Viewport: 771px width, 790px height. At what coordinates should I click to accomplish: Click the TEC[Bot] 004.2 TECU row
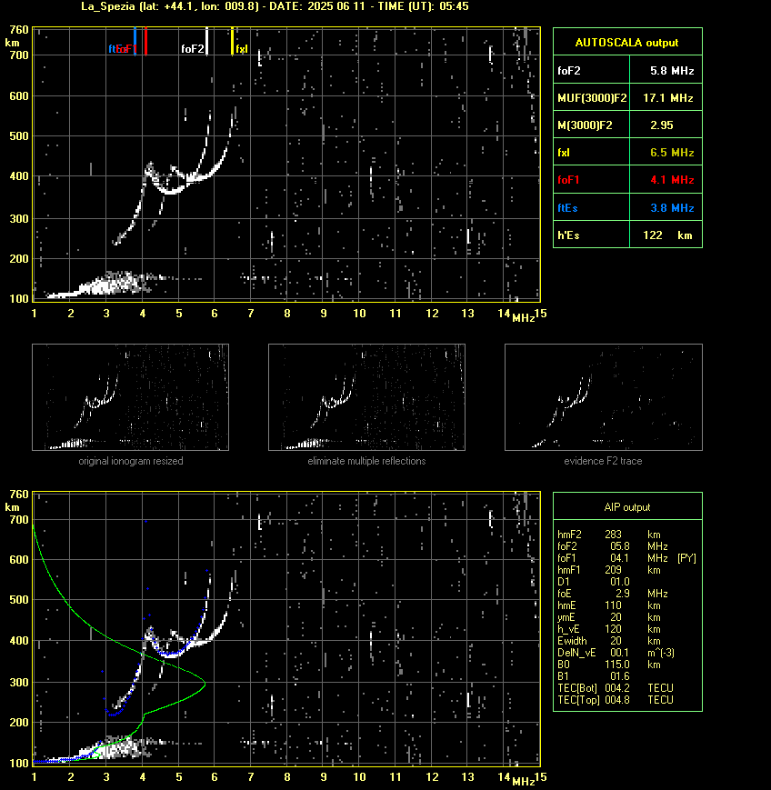coord(616,687)
